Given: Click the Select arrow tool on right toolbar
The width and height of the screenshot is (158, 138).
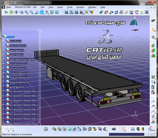Looking at the screenshot, I should tap(153, 29).
